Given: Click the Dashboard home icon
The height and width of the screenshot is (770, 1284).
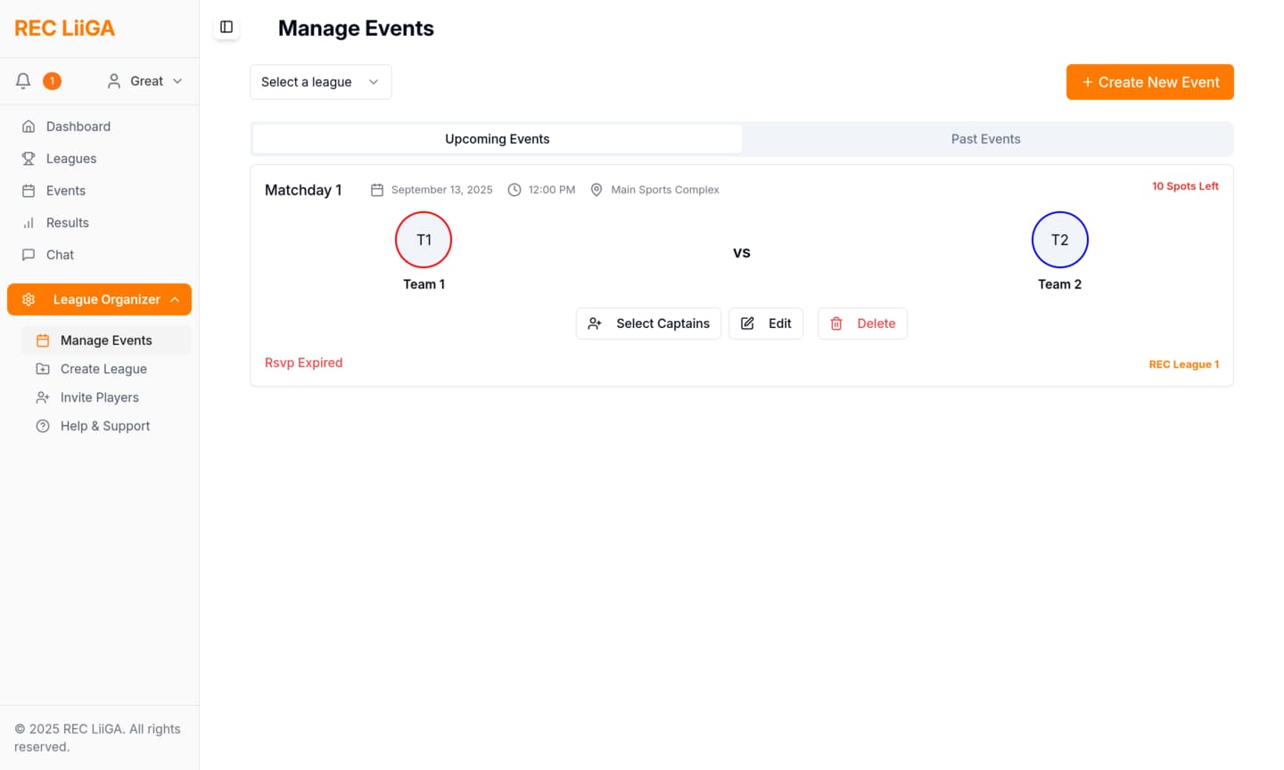Looking at the screenshot, I should tap(29, 127).
